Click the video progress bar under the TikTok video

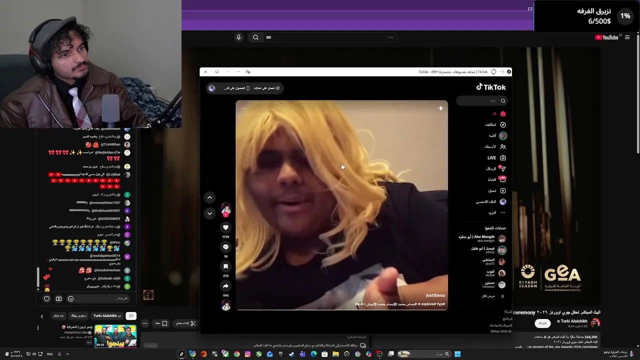342,310
